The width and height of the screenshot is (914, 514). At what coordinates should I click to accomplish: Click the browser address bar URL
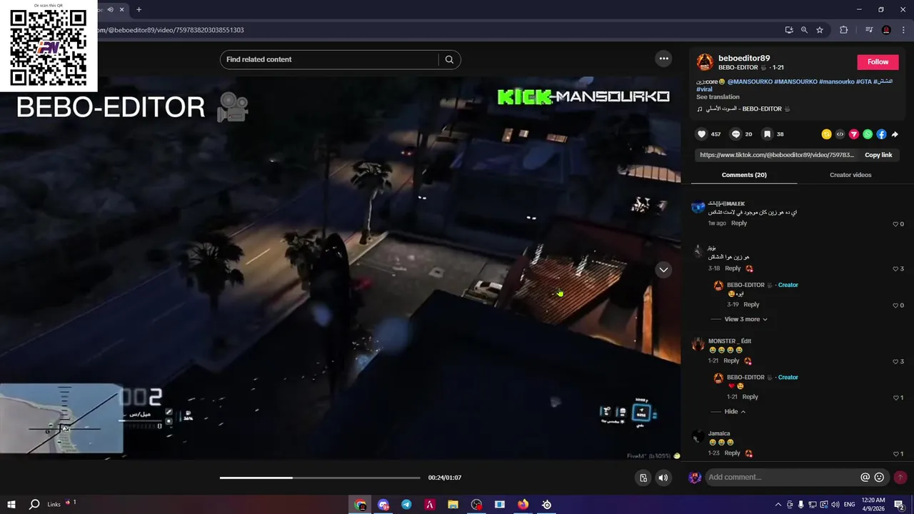170,30
